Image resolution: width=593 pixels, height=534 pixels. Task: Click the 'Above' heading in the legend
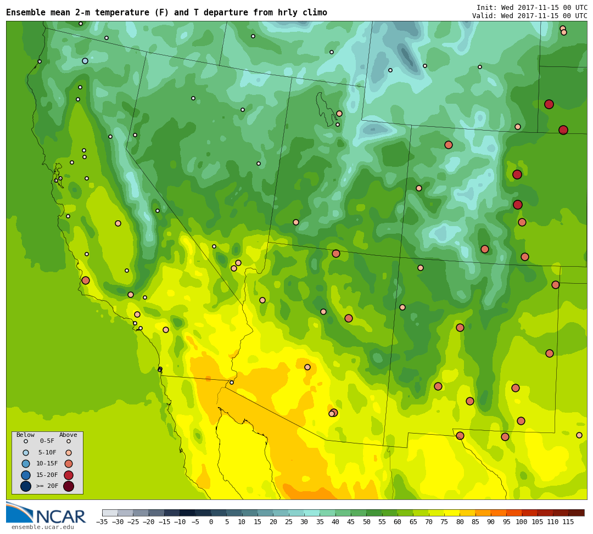coord(68,435)
